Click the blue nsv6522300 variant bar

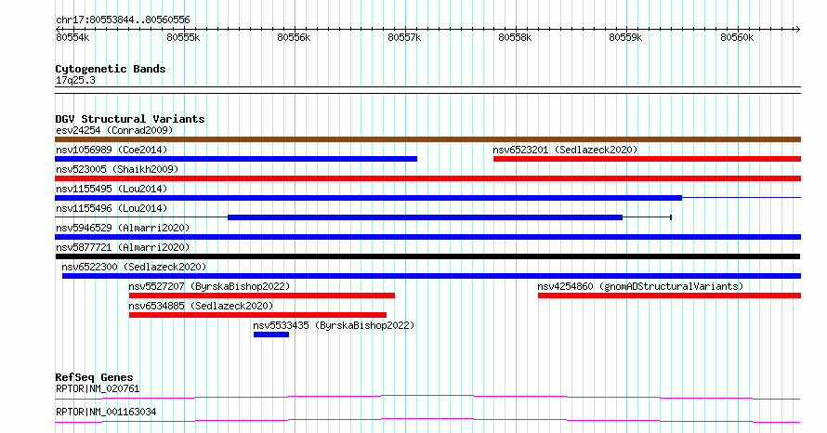[x=431, y=276]
